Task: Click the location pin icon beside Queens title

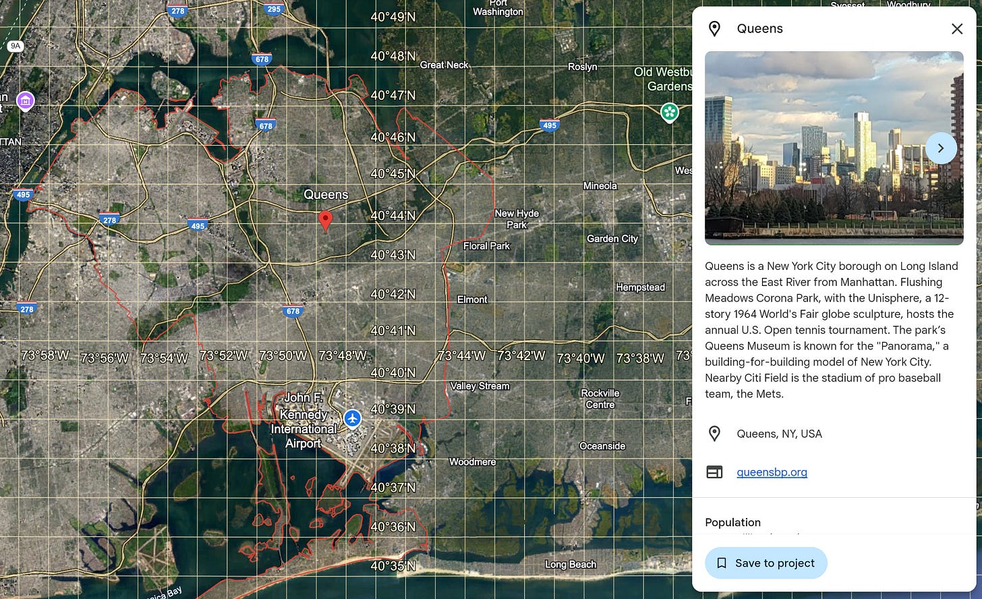Action: 714,28
